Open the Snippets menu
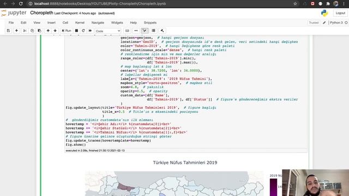Viewport: 349px width, 196px height. 150,23
